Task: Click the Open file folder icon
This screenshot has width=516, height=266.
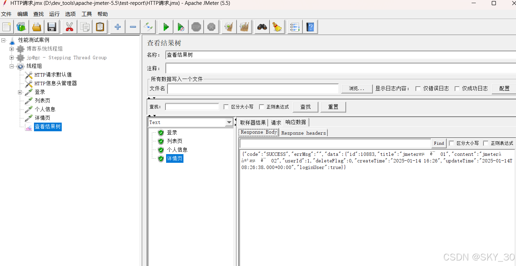Action: (37, 27)
